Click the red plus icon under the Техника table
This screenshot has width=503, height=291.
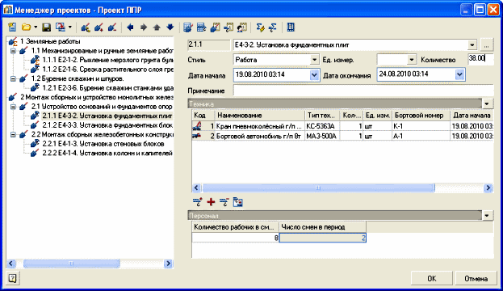pos(211,202)
